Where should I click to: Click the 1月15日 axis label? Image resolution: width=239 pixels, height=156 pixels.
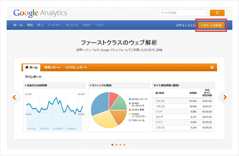coord(58,129)
